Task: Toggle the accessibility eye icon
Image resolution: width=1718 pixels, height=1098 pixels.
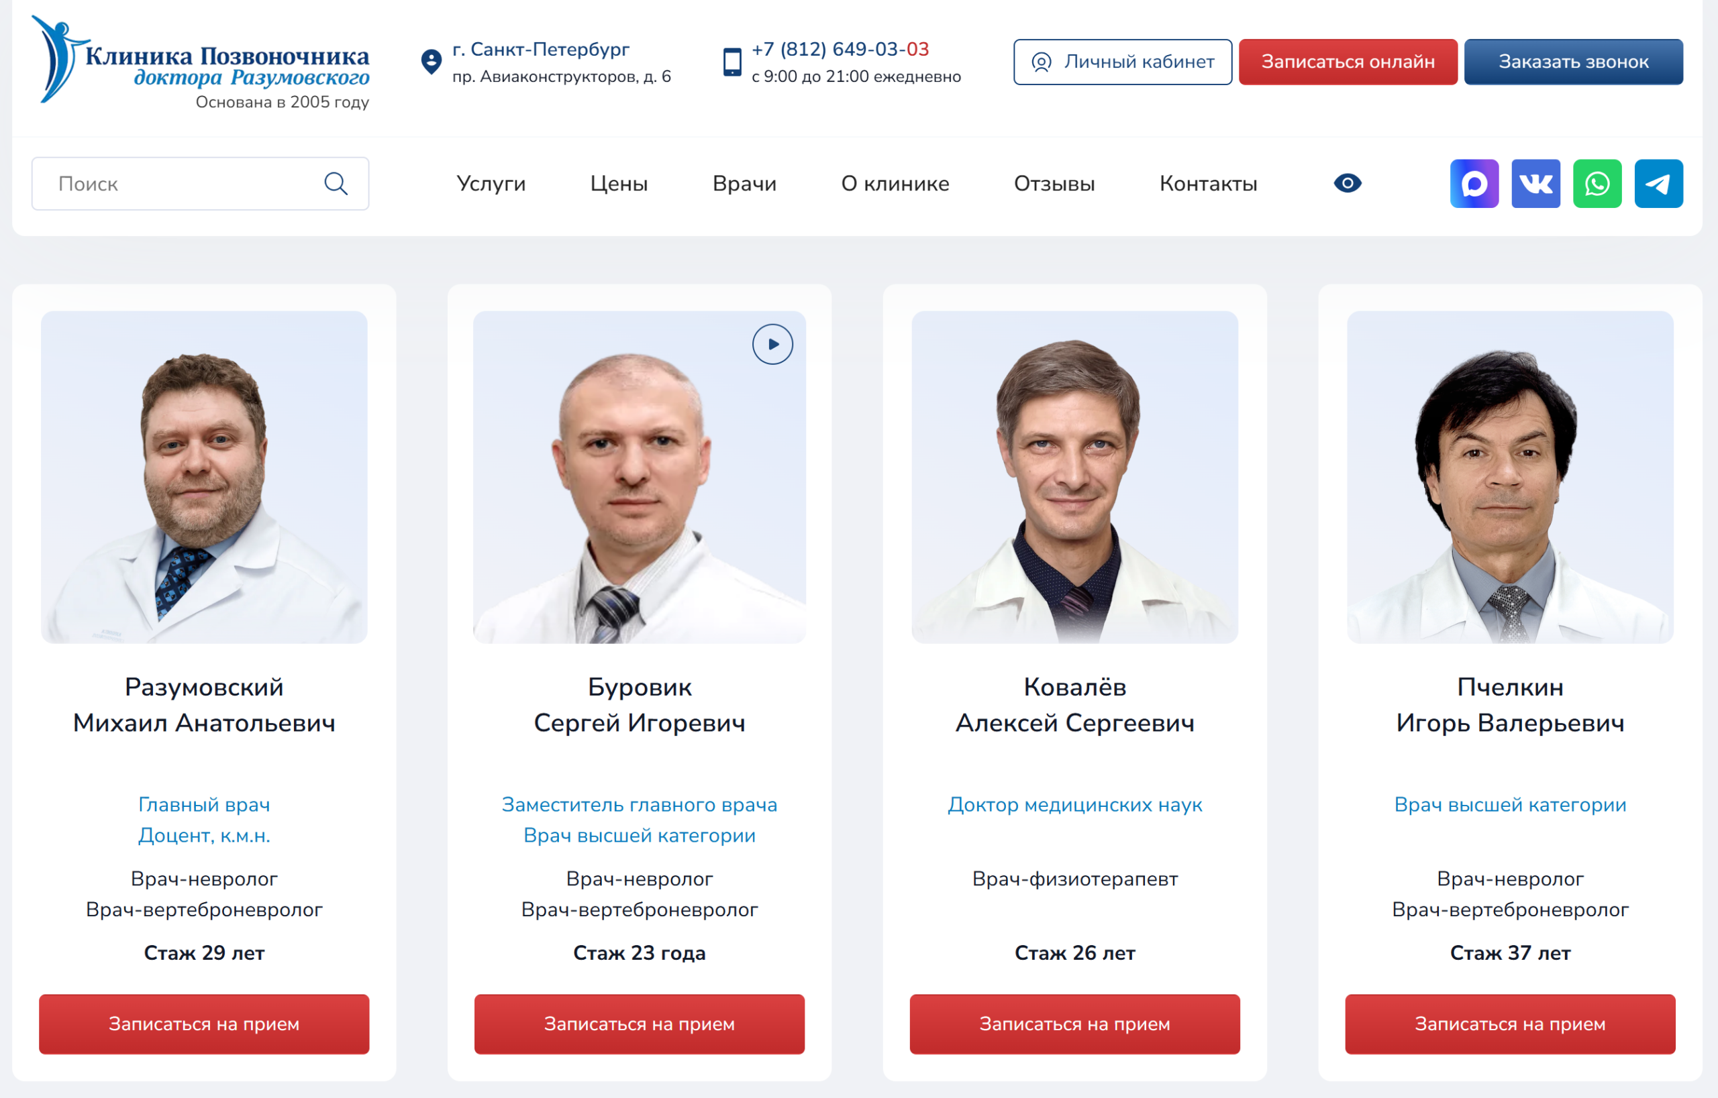Action: [1347, 183]
